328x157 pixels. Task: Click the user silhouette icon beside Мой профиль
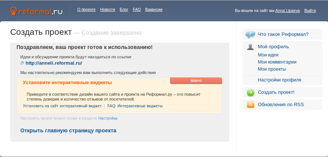pos(250,47)
